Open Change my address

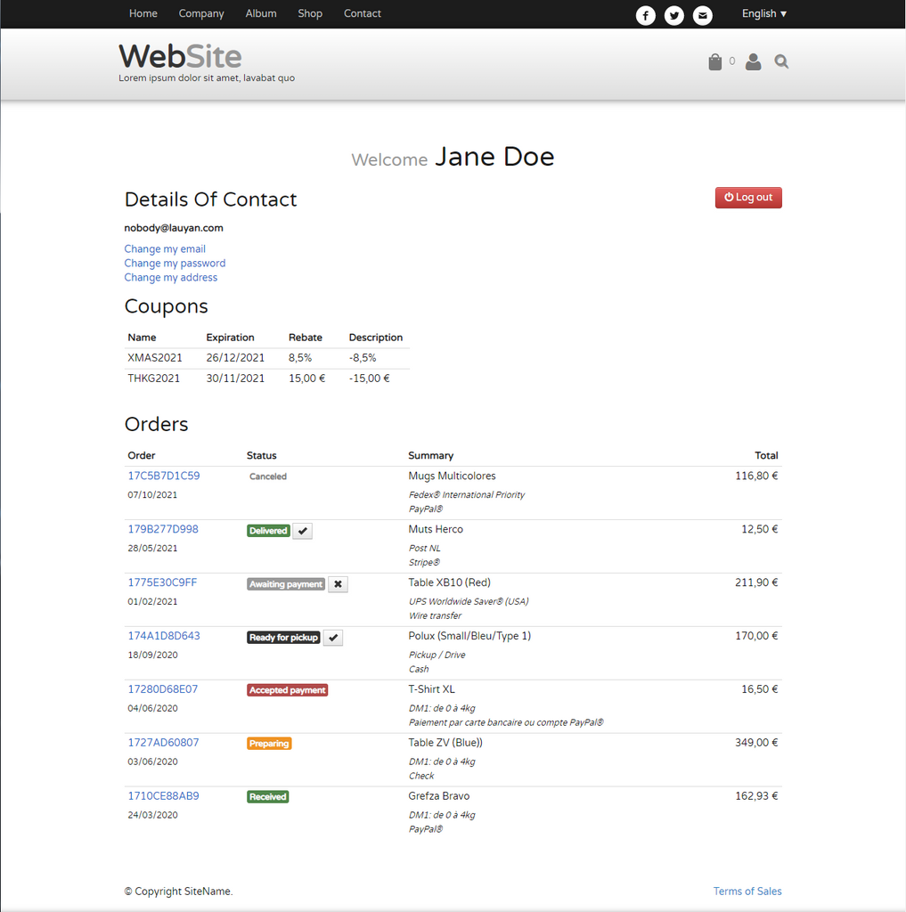tap(170, 277)
